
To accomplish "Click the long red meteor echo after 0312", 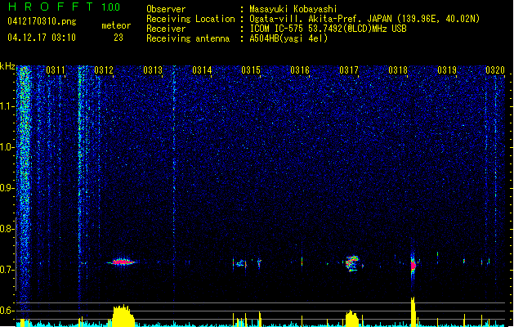I will point(121,262).
